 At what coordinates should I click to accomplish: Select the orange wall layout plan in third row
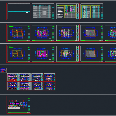point(19,54)
